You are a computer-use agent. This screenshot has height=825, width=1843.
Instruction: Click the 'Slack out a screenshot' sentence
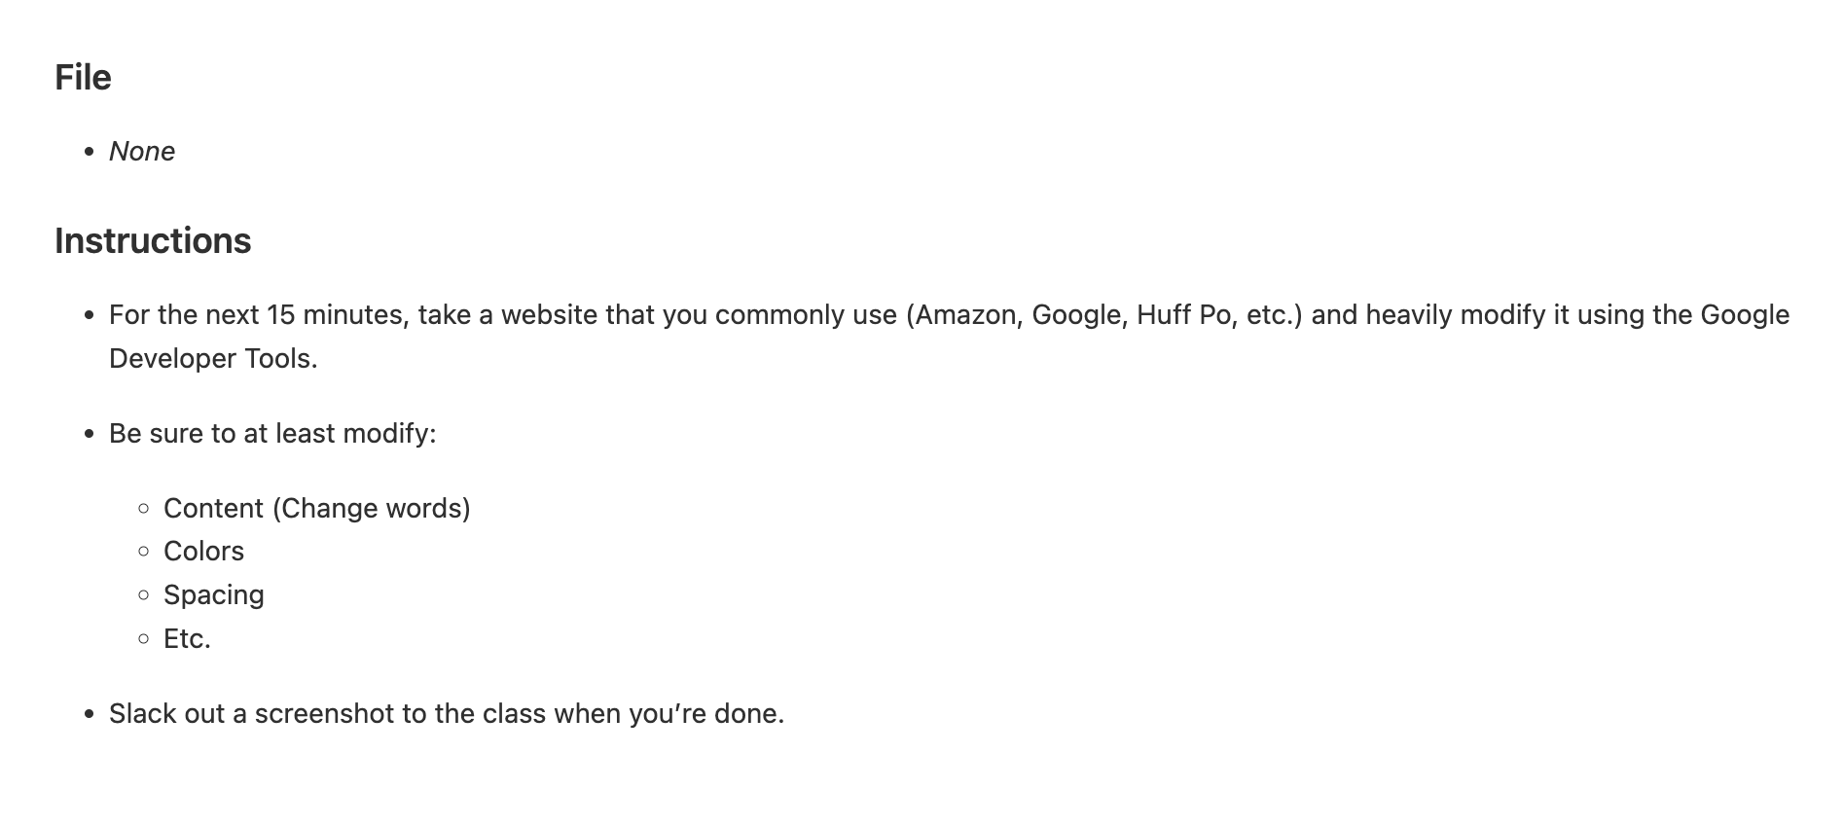coord(447,714)
